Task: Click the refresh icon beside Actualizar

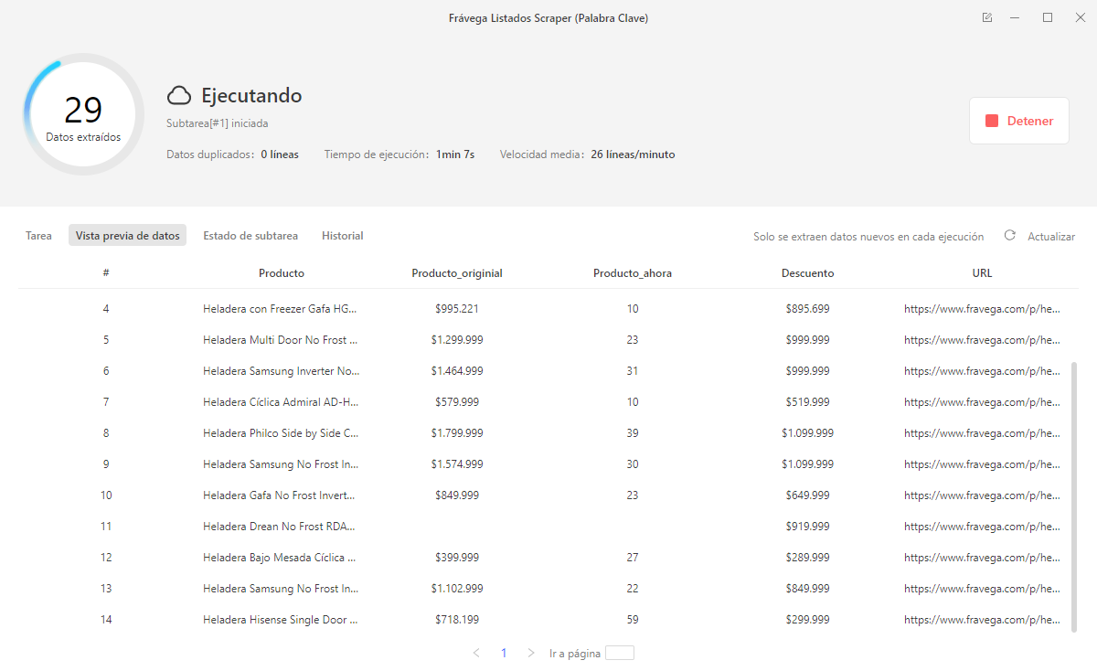Action: [x=1010, y=236]
